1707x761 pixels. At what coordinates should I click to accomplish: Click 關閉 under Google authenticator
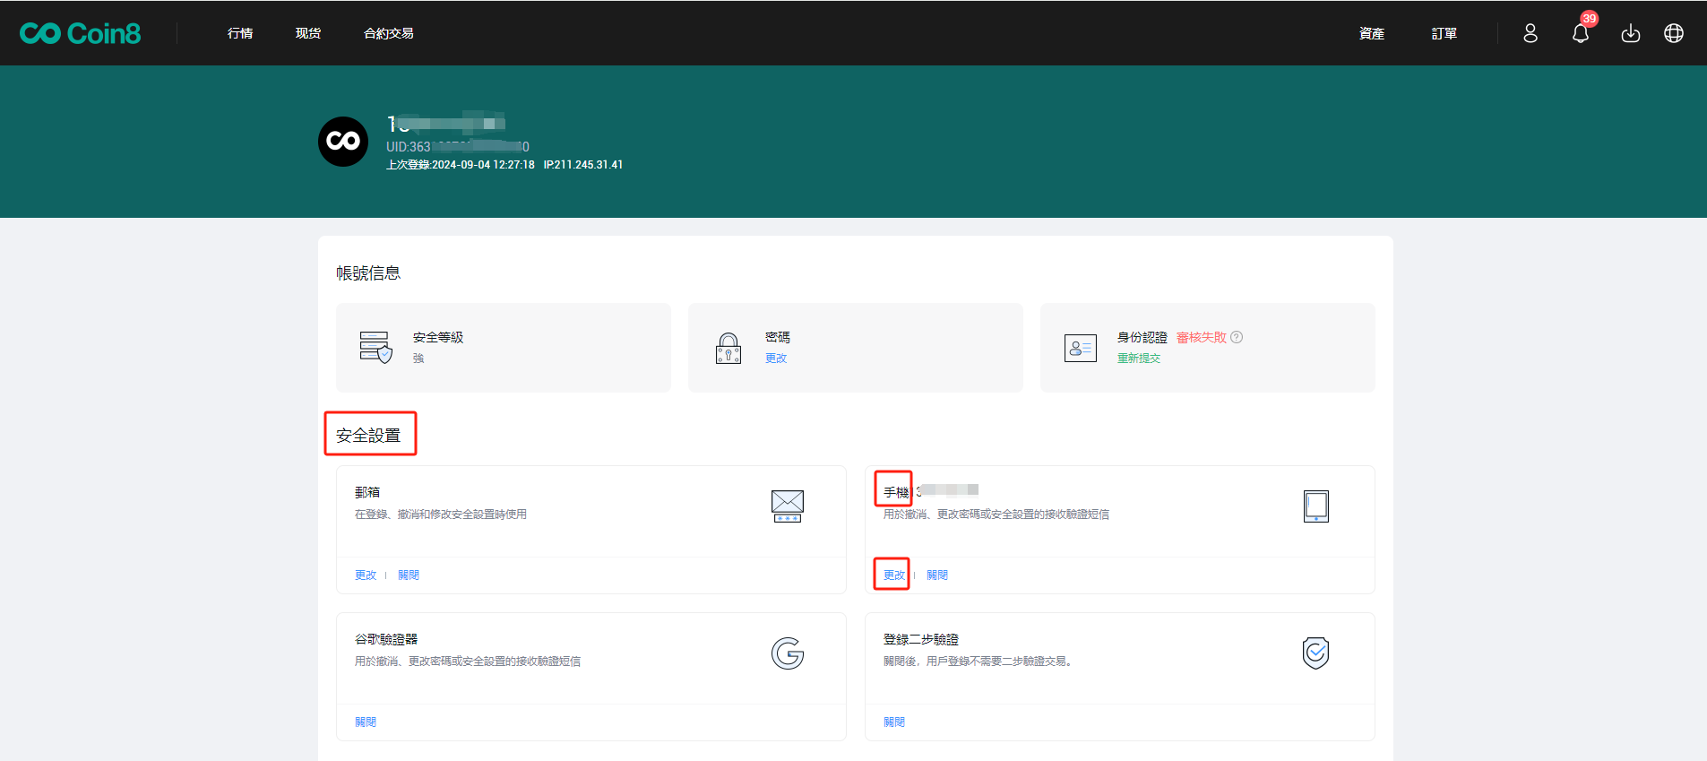click(x=366, y=722)
